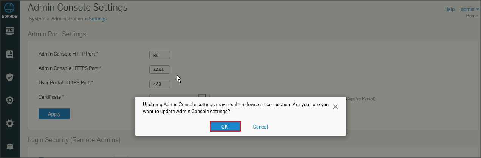The image size is (481, 158).
Task: Click the Sophos logo icon
Action: (x=10, y=10)
